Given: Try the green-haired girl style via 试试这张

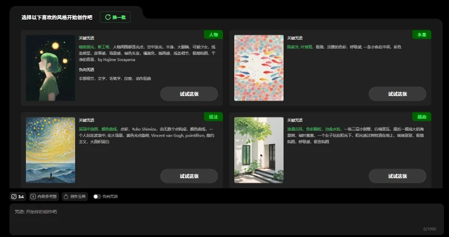Looking at the screenshot, I should click(x=189, y=94).
